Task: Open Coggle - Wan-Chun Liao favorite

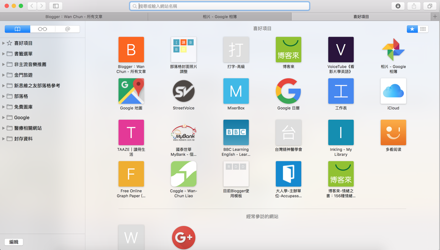Action: coord(183,174)
